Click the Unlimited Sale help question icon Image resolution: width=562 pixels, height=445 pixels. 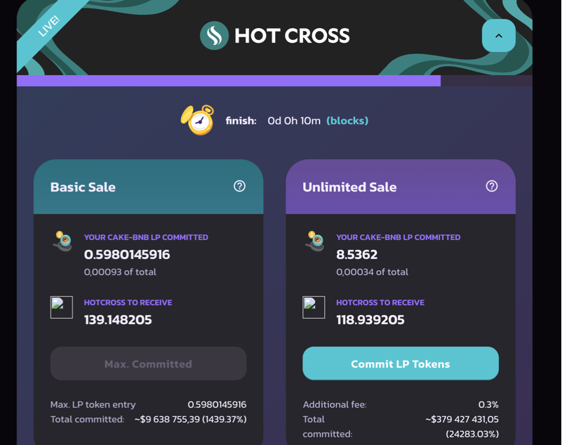(492, 186)
